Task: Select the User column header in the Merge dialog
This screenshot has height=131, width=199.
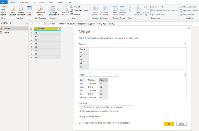Action: tap(83, 80)
